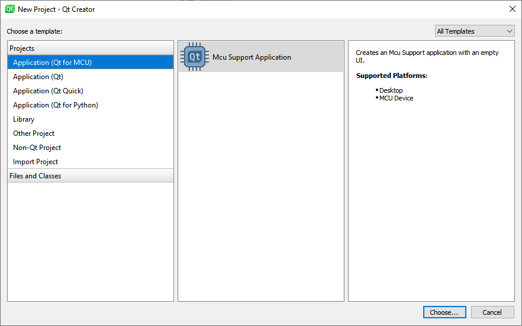This screenshot has width=522, height=326.
Task: Click the Files and Classes header
Action: pyautogui.click(x=35, y=176)
